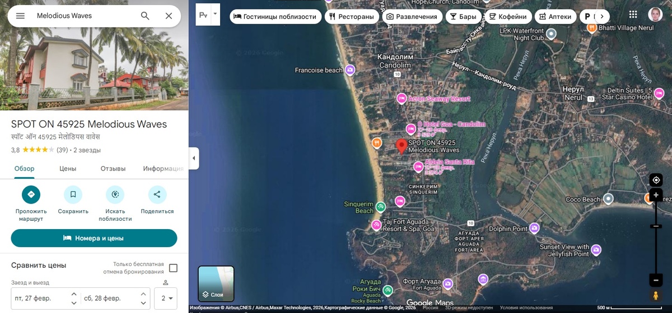Click the O Hotel Goa - Candolim pin
The image size is (672, 313).
click(x=410, y=129)
